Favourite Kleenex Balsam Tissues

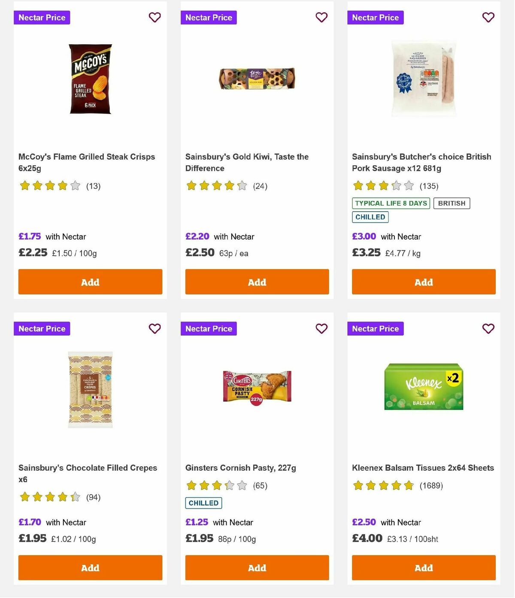coord(488,328)
